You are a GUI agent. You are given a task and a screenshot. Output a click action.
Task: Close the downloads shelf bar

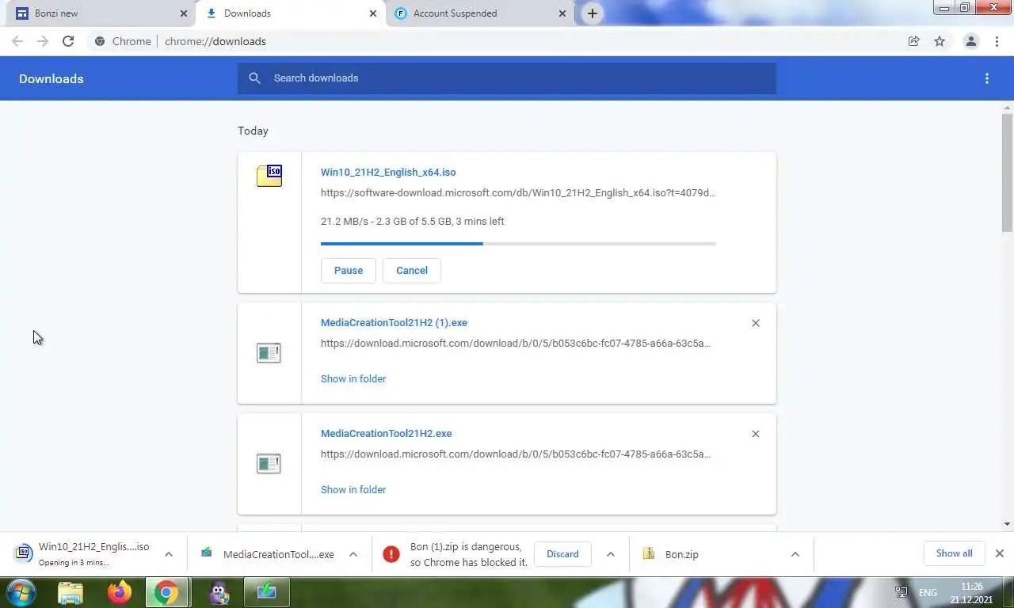1000,553
